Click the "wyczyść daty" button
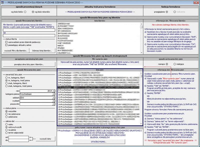The height and width of the screenshot is (147, 200). pyautogui.click(x=45, y=139)
